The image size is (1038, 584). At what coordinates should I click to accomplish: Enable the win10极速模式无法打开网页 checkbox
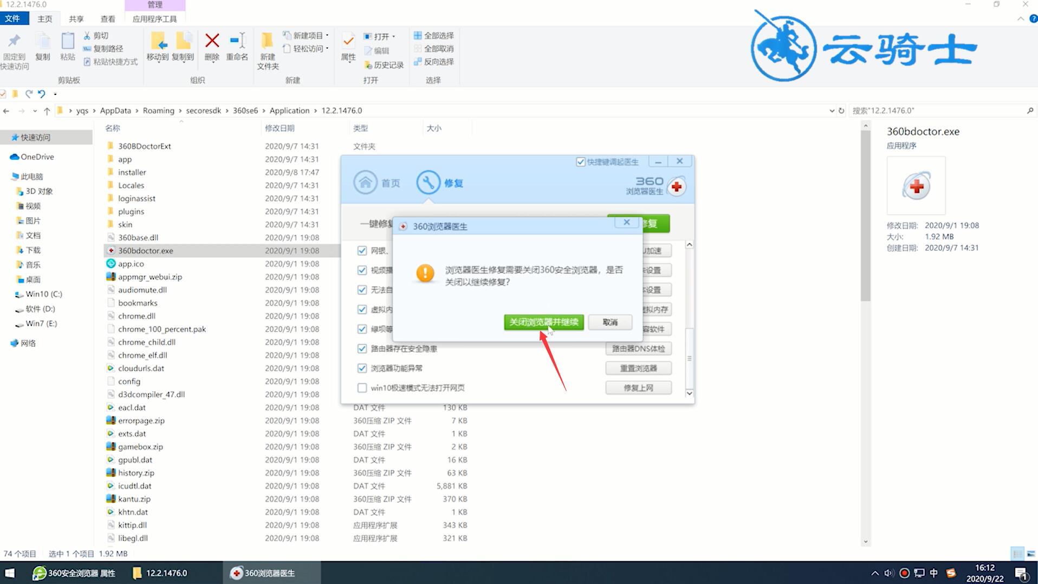pyautogui.click(x=362, y=388)
